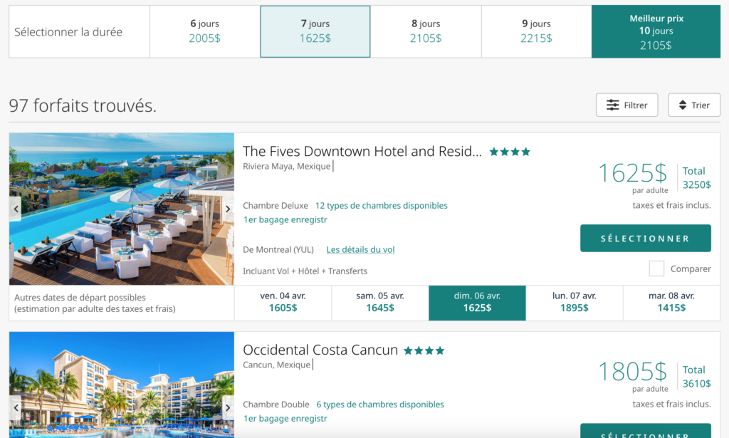
Task: Expand 6 types de chambres disponibles
Action: [x=379, y=405]
